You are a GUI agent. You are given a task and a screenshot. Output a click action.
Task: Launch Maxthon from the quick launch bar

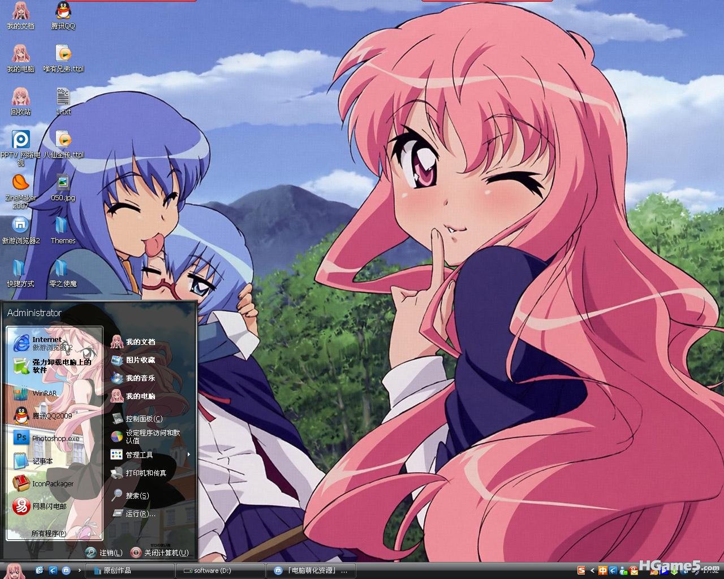click(x=66, y=571)
